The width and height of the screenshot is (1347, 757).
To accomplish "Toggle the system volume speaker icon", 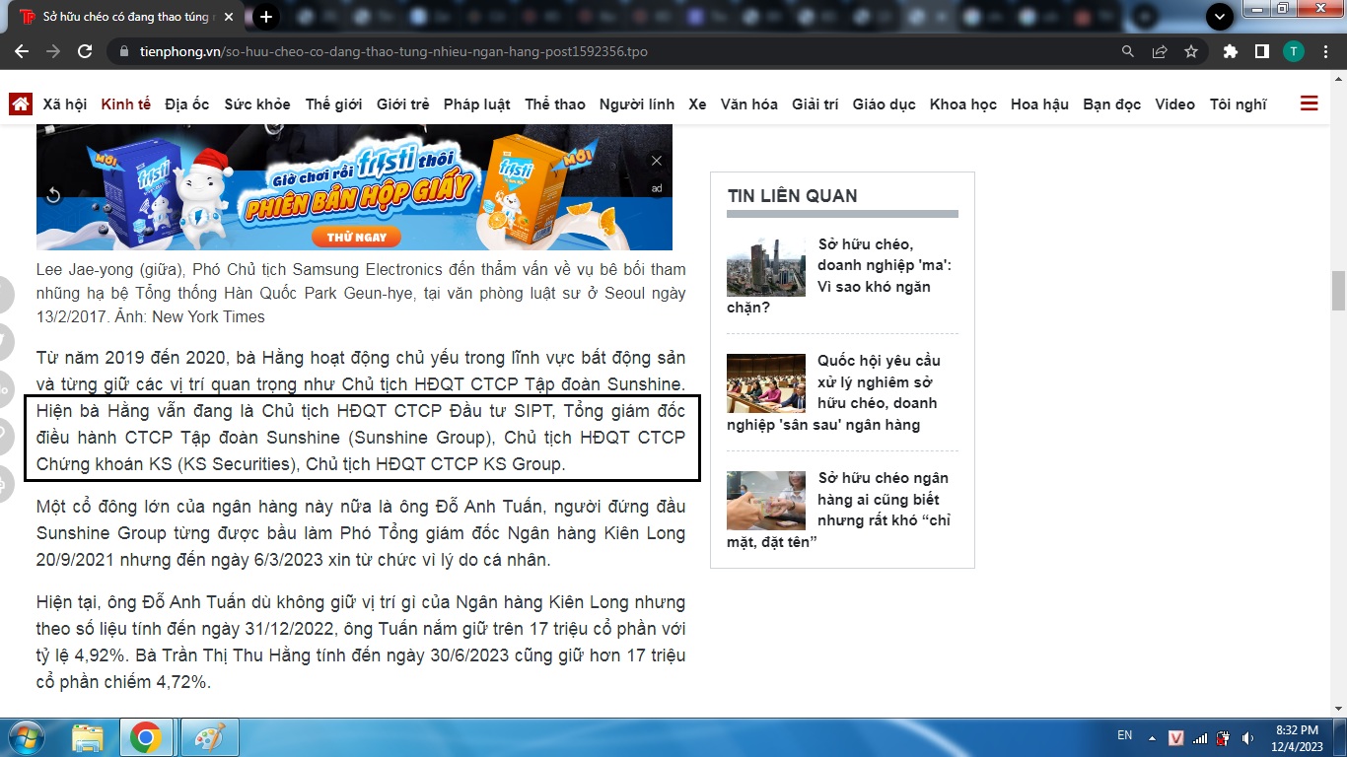I will [1248, 737].
